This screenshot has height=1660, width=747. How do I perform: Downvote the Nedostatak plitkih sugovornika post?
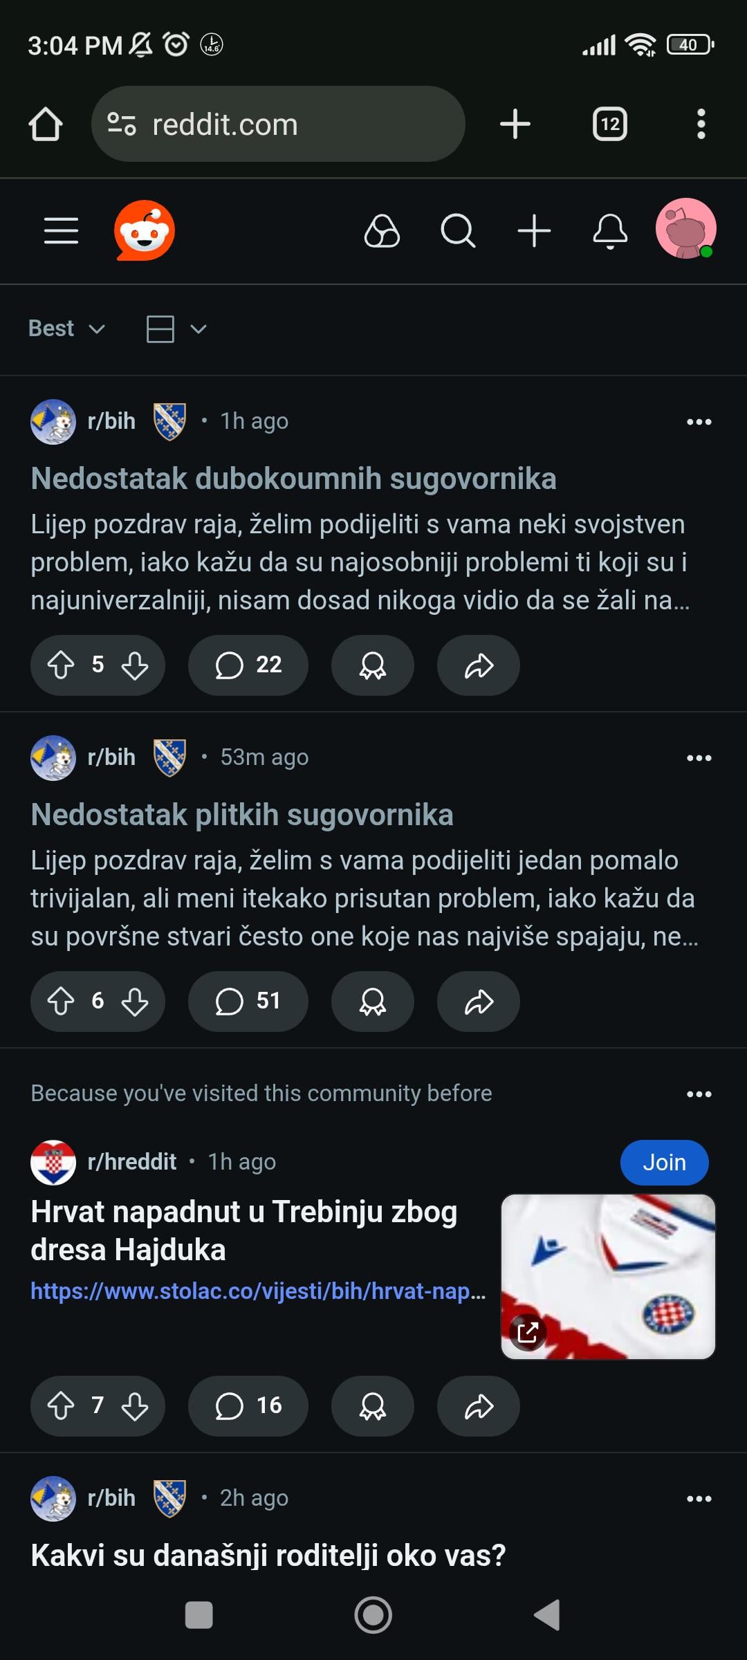pos(135,1002)
